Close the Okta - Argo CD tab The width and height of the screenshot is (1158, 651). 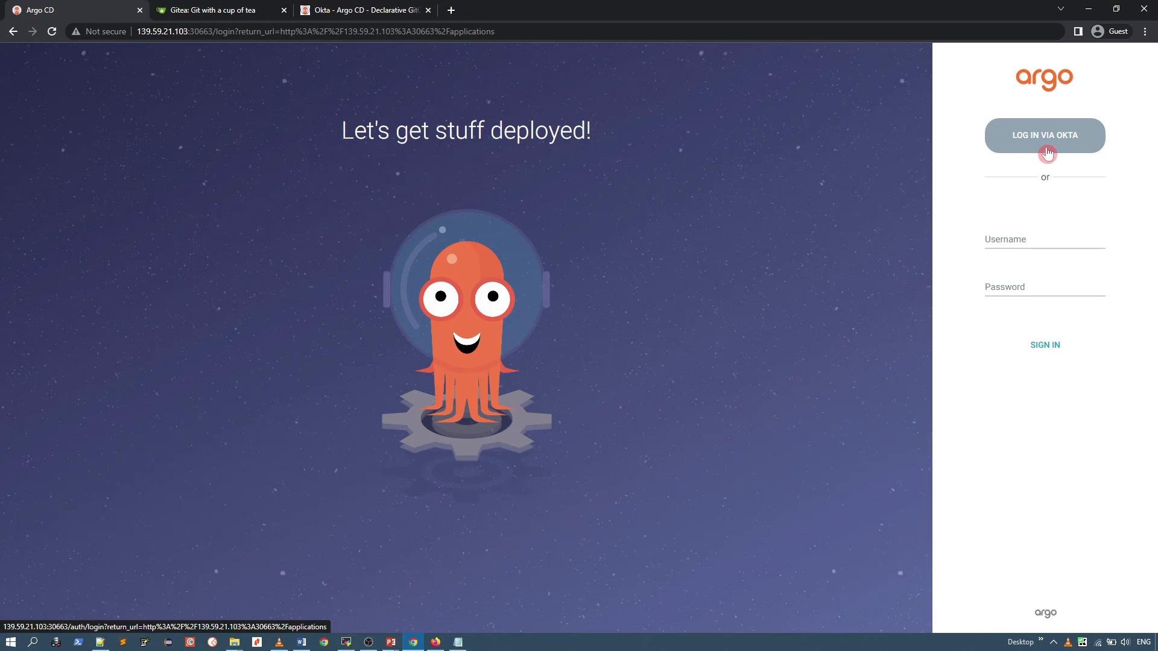coord(428,10)
